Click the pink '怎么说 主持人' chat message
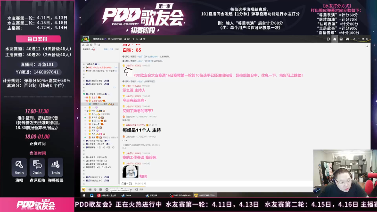This screenshot has height=212, width=377. (134, 90)
